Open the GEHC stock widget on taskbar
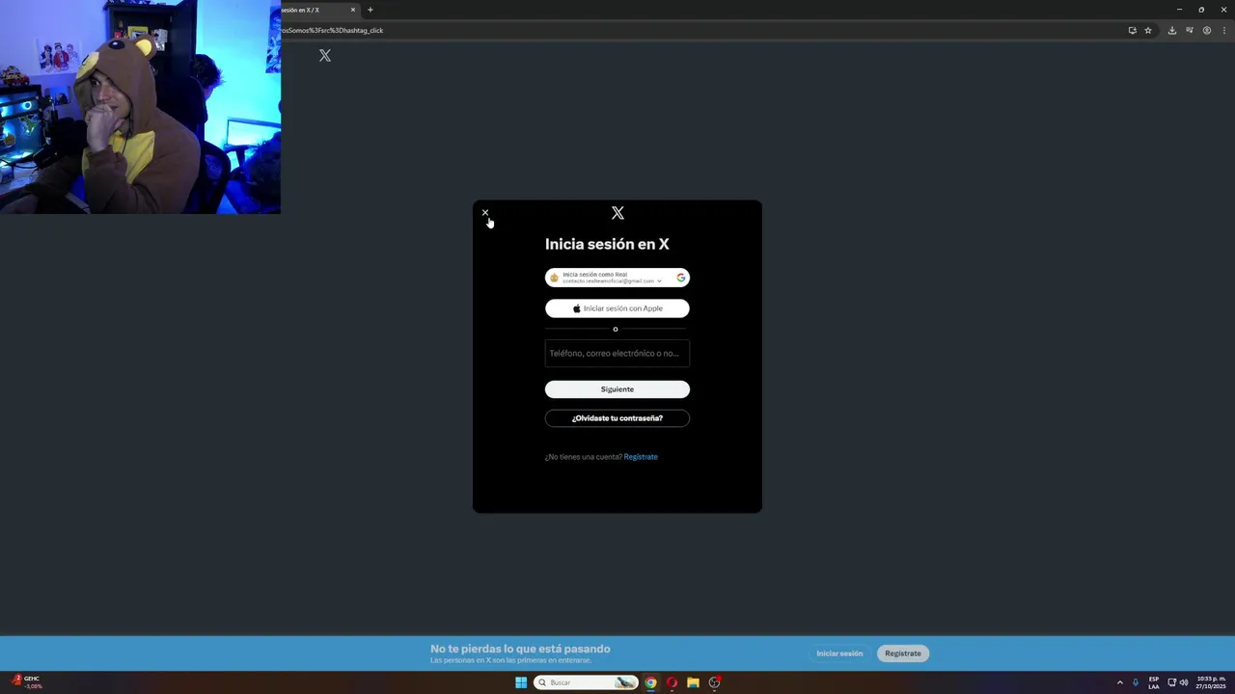 pos(26,682)
